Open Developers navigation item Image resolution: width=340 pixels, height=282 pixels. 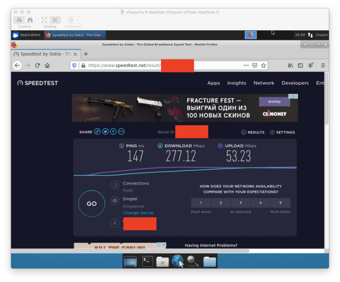click(x=295, y=83)
